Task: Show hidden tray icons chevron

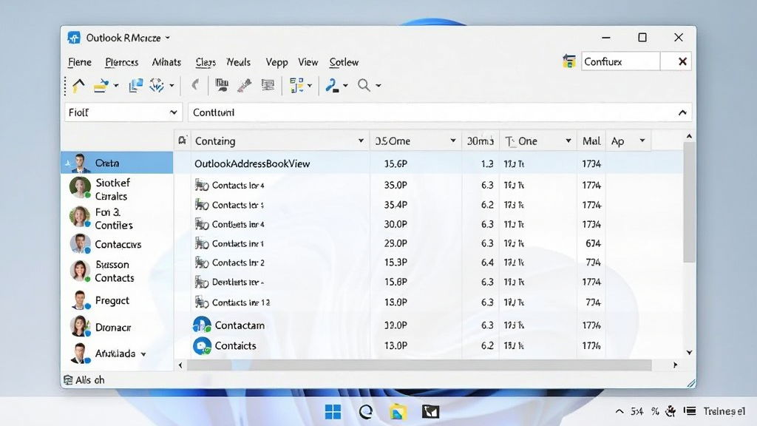Action: coord(619,411)
